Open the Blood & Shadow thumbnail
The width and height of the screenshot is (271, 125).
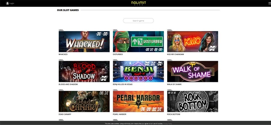[84, 71]
